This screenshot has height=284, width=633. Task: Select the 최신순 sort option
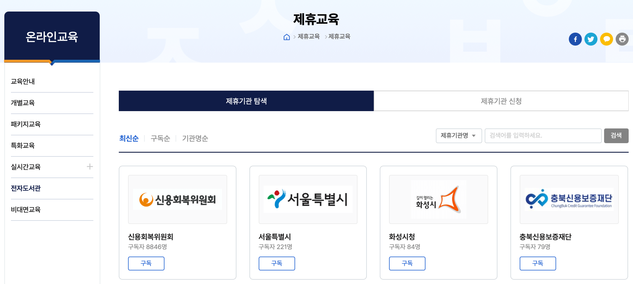click(129, 139)
